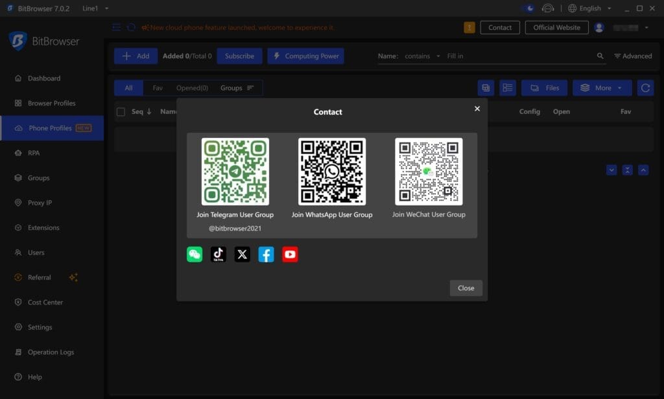The image size is (664, 399).
Task: Close the Contact dialog with X
Action: coord(477,109)
